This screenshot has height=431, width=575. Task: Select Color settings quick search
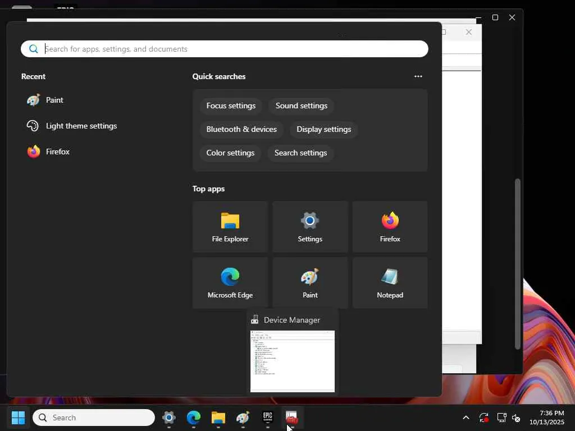(230, 153)
